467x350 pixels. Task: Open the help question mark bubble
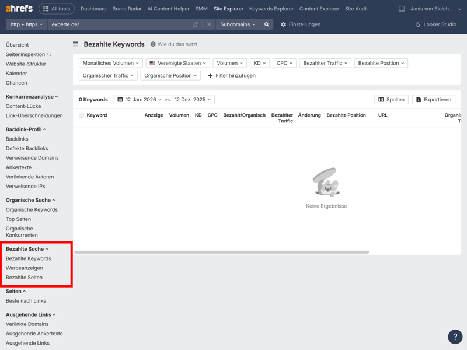click(455, 337)
